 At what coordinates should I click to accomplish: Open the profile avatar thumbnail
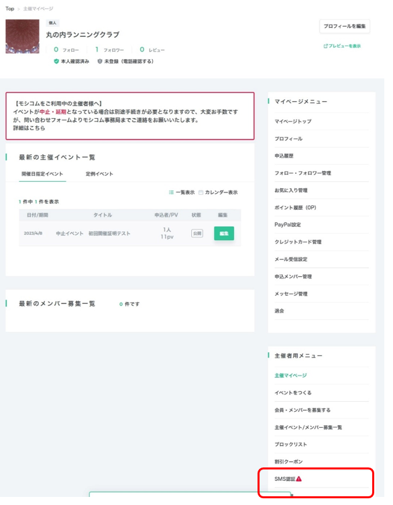click(x=22, y=36)
